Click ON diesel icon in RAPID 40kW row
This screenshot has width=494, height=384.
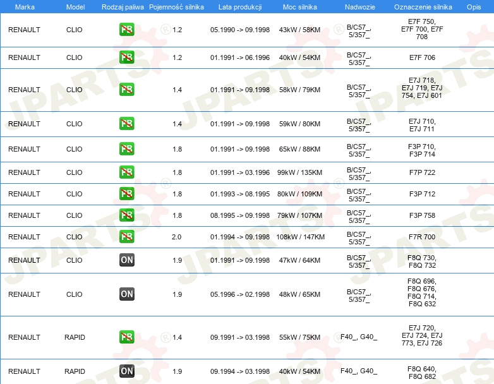point(126,371)
